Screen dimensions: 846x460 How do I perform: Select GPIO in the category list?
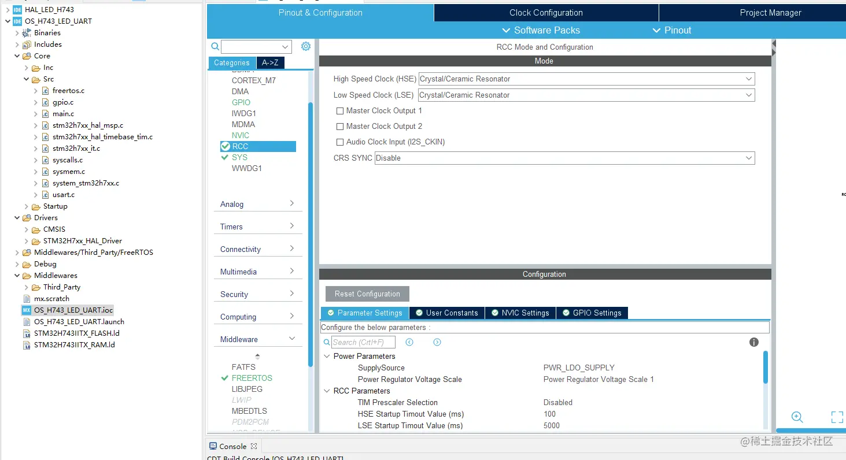pyautogui.click(x=241, y=102)
